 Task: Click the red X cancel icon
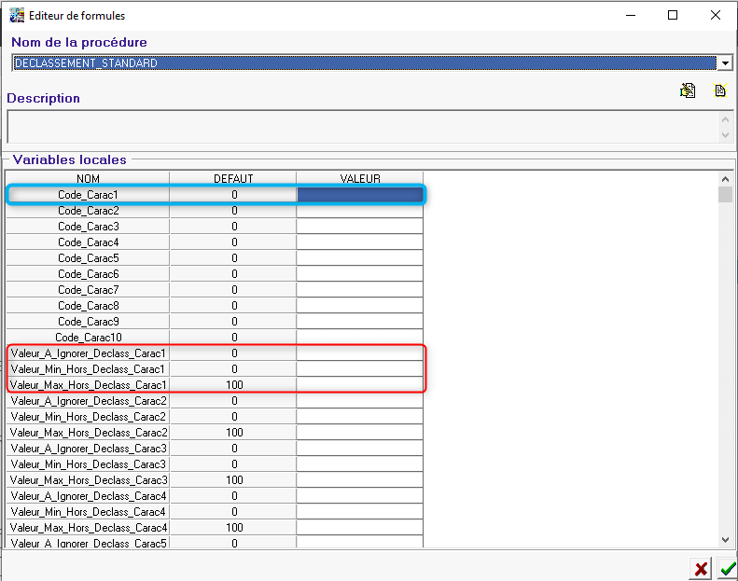click(x=701, y=569)
